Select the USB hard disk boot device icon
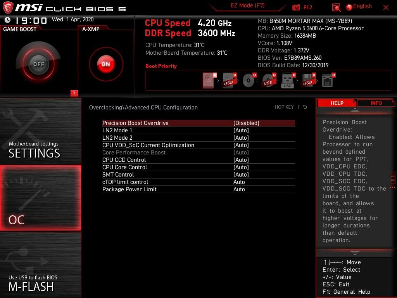397x298 pixels. tap(229, 80)
